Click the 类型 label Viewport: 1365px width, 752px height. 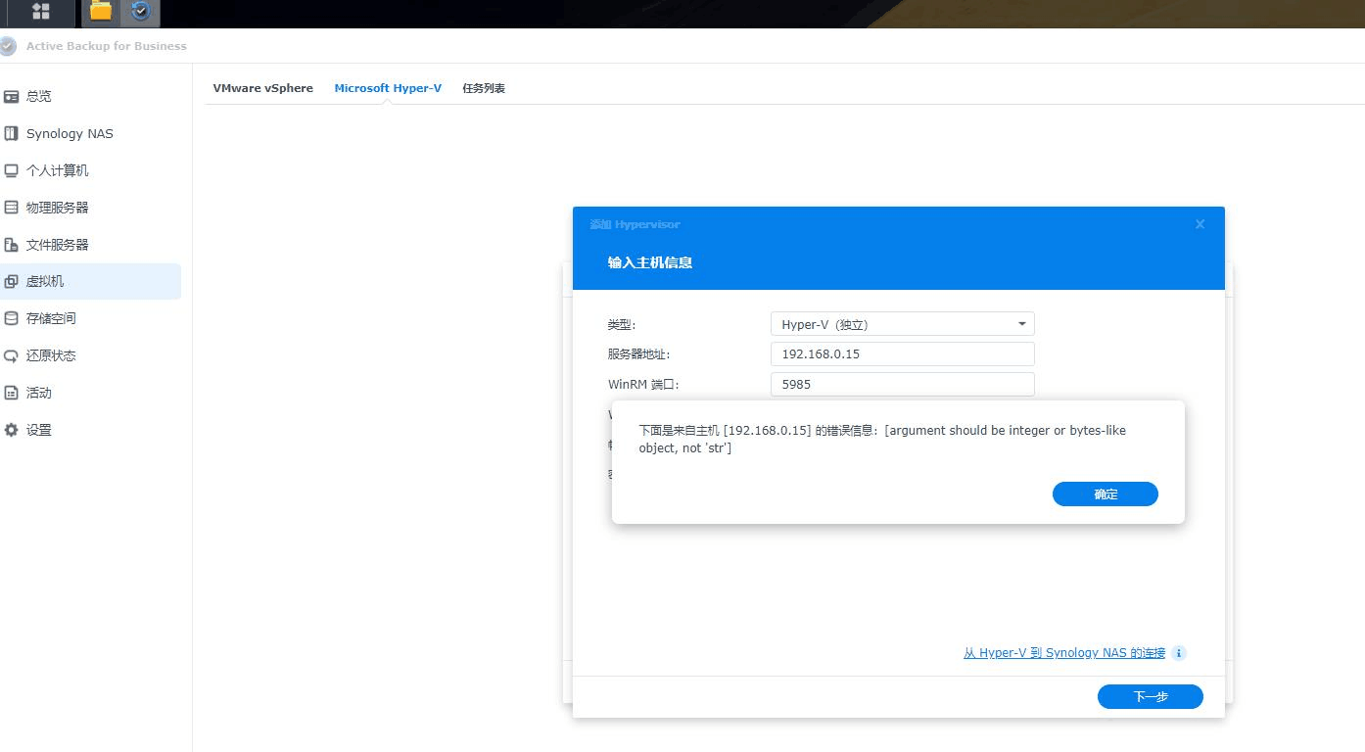[622, 324]
